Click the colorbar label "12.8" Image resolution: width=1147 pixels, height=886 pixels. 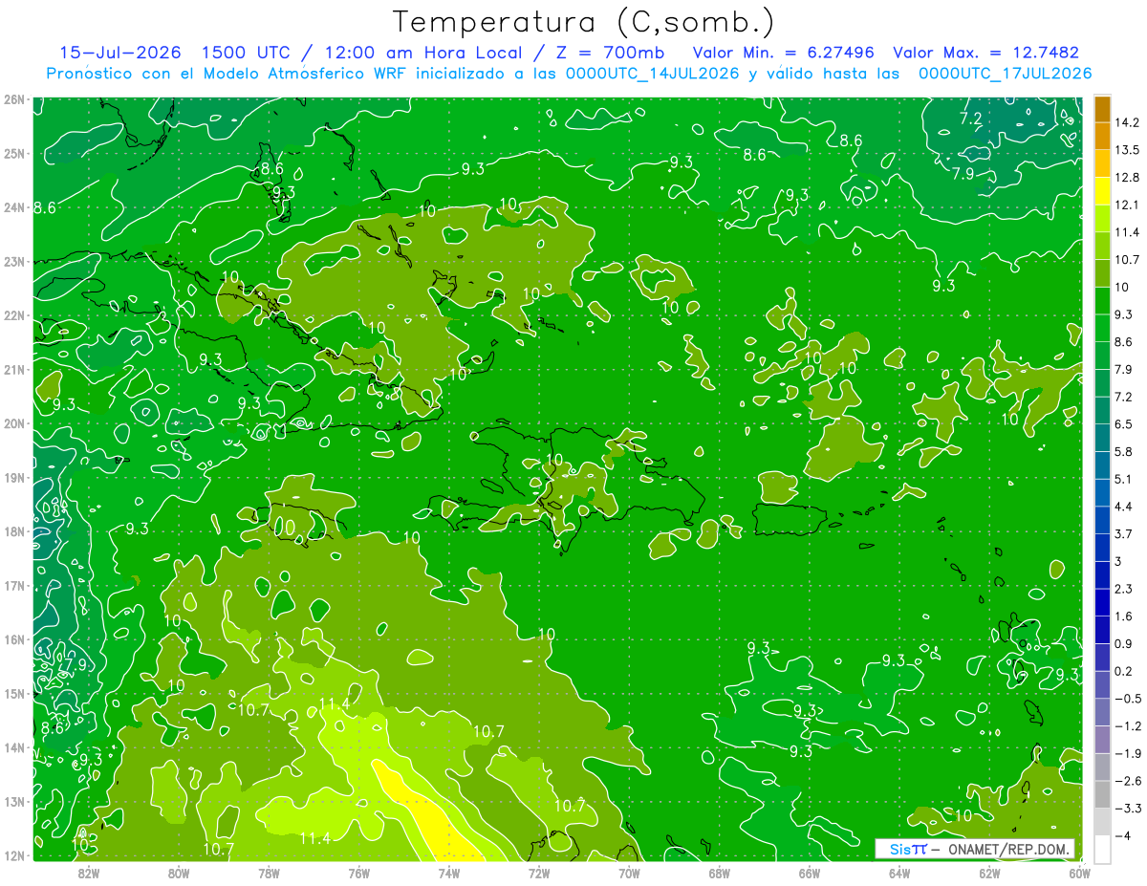[1128, 177]
